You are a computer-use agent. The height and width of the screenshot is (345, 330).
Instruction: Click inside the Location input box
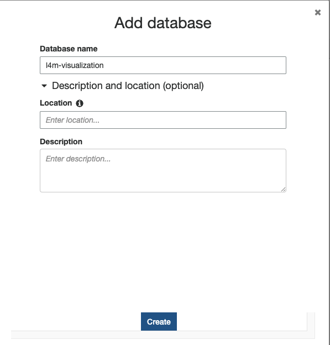tap(163, 120)
